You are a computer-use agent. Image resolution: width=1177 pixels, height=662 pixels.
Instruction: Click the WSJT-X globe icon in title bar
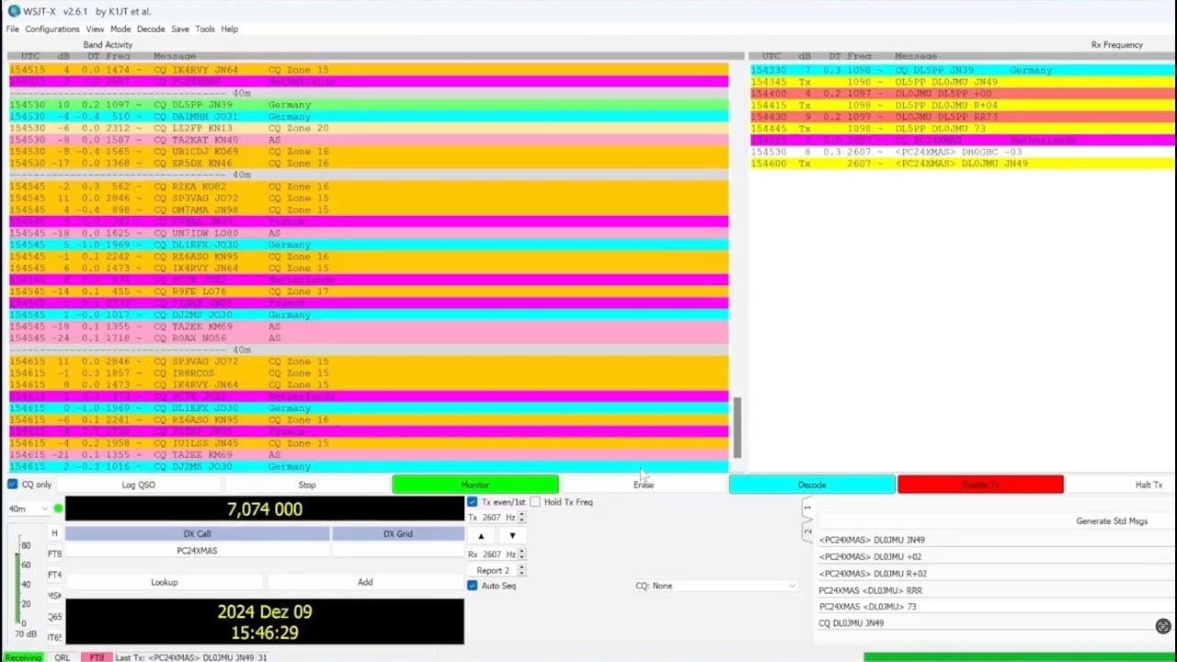click(14, 11)
